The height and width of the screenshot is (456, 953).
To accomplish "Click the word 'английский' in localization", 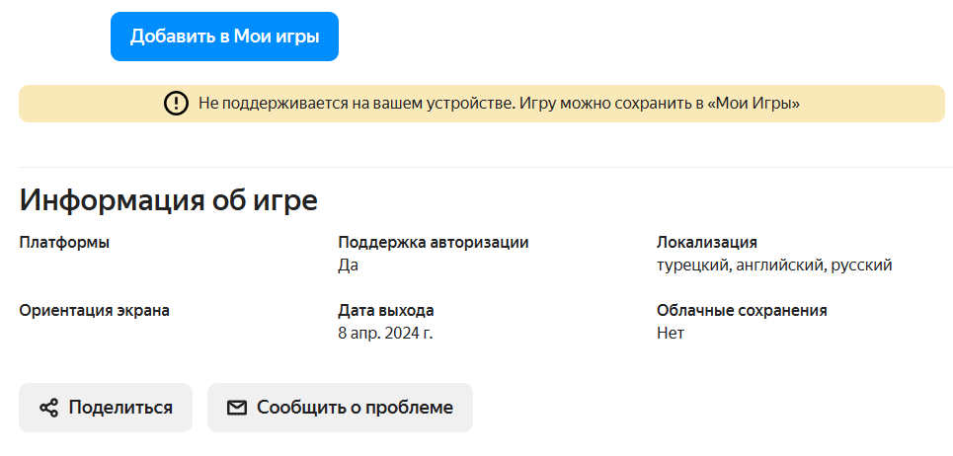I will (x=780, y=266).
